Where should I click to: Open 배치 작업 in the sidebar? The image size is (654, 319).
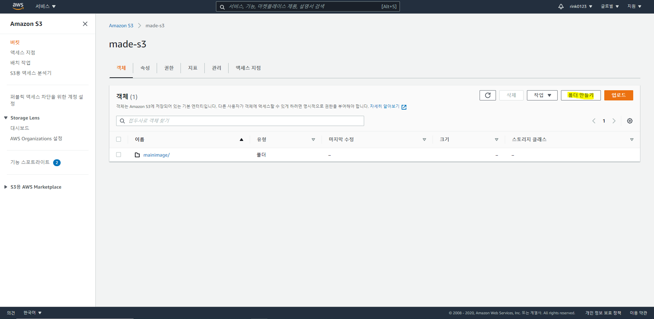coord(20,63)
